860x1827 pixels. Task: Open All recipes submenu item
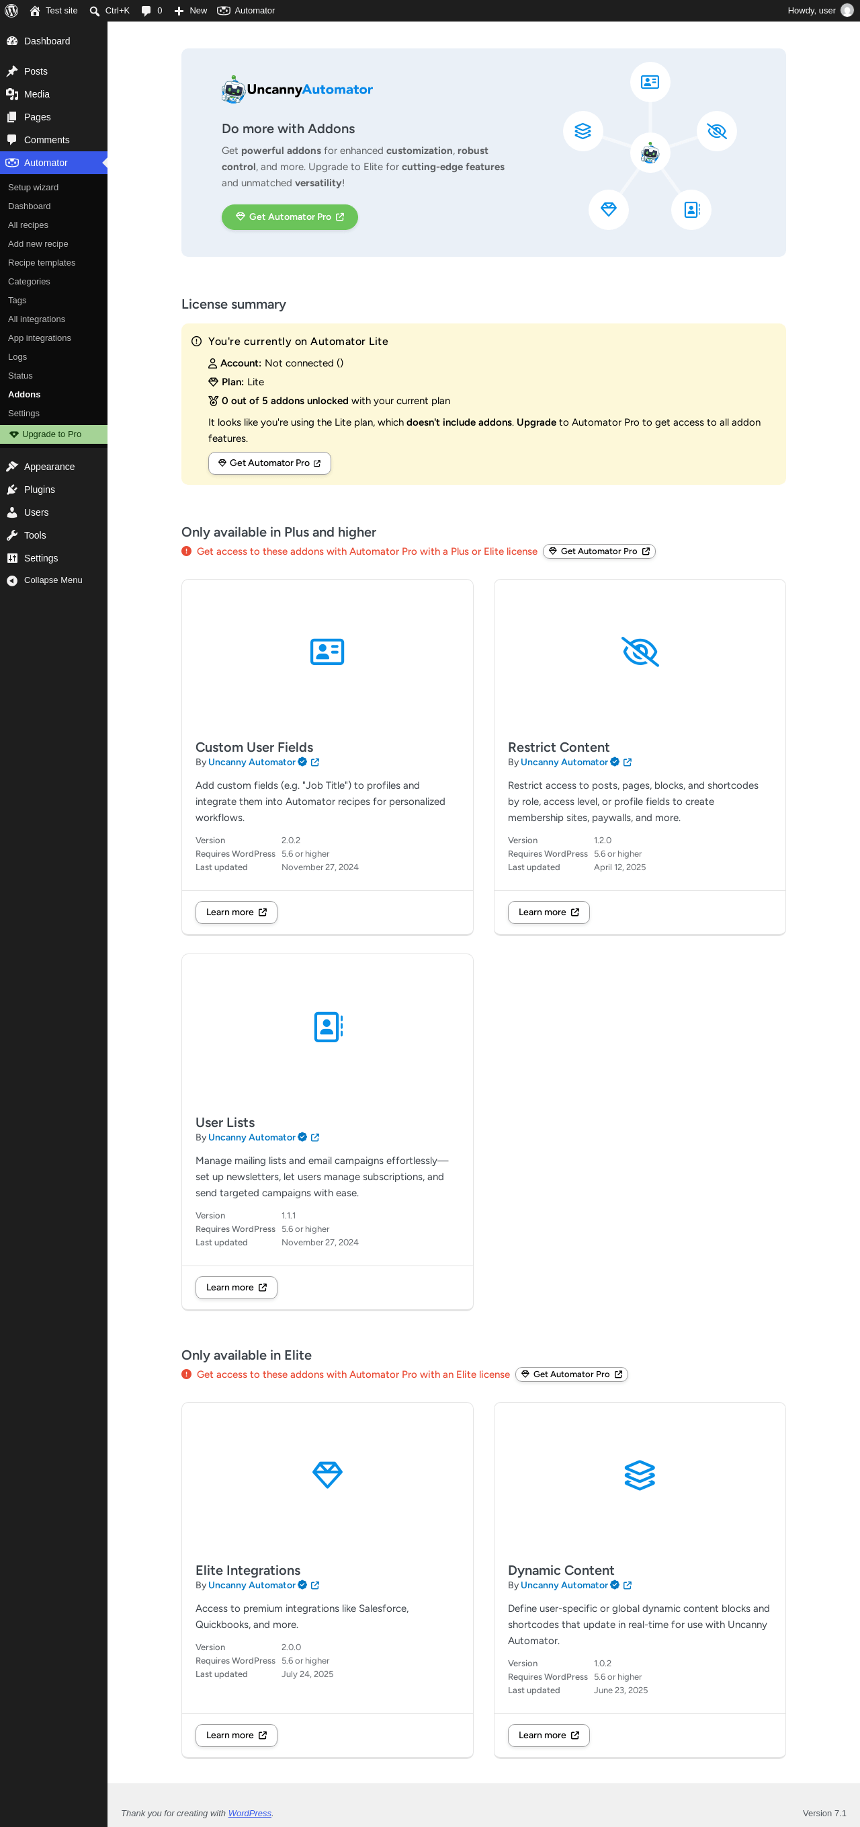tap(54, 225)
